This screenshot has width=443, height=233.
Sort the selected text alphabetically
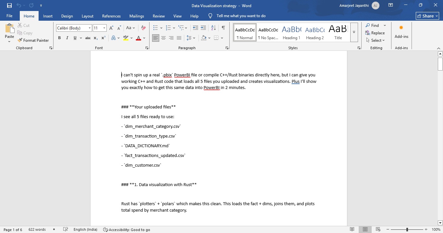pyautogui.click(x=213, y=28)
